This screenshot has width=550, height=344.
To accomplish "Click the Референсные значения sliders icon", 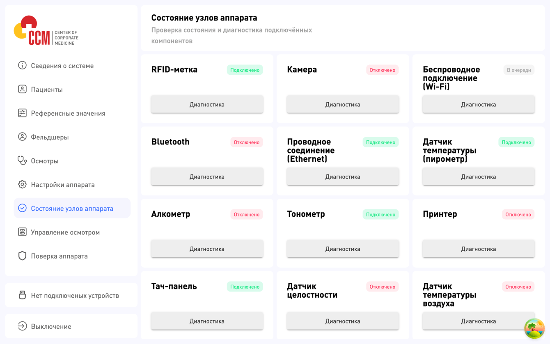I will click(22, 113).
